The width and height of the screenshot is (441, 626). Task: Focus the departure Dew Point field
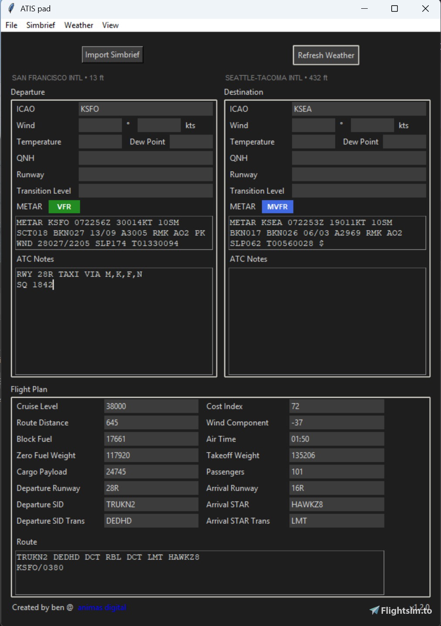point(191,141)
